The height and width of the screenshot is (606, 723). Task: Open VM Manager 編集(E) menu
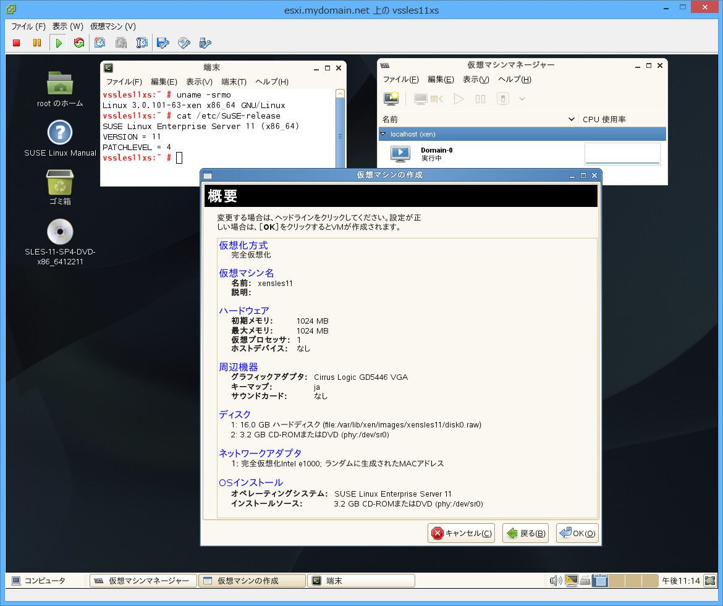(441, 79)
